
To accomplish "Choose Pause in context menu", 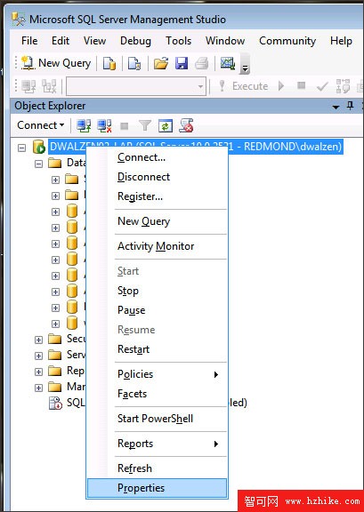I will [157, 310].
